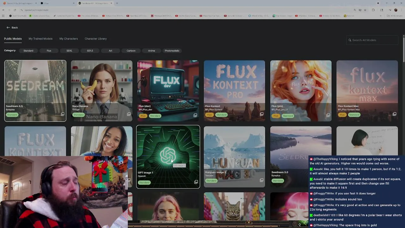This screenshot has height=228, width=405.
Task: Click the gallery icon on GPT Image 1 card
Action: [x=196, y=182]
